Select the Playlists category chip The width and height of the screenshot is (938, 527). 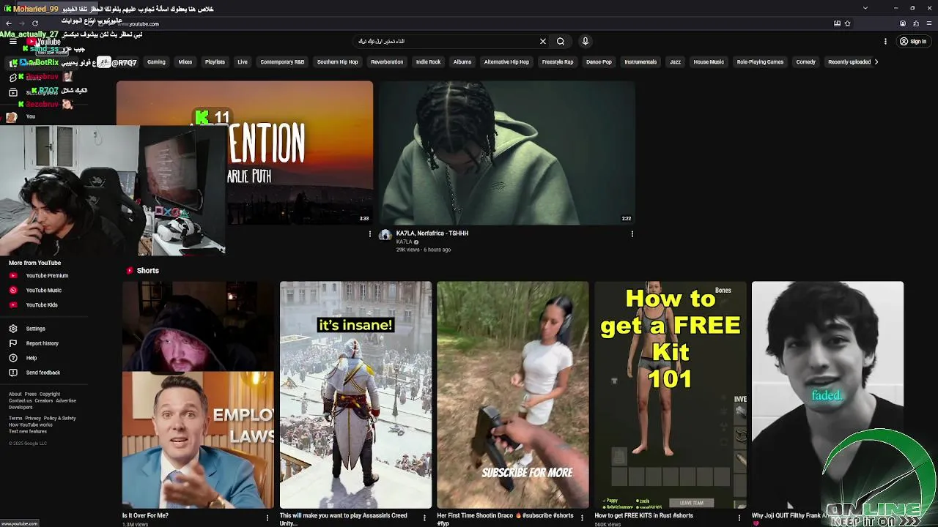215,62
